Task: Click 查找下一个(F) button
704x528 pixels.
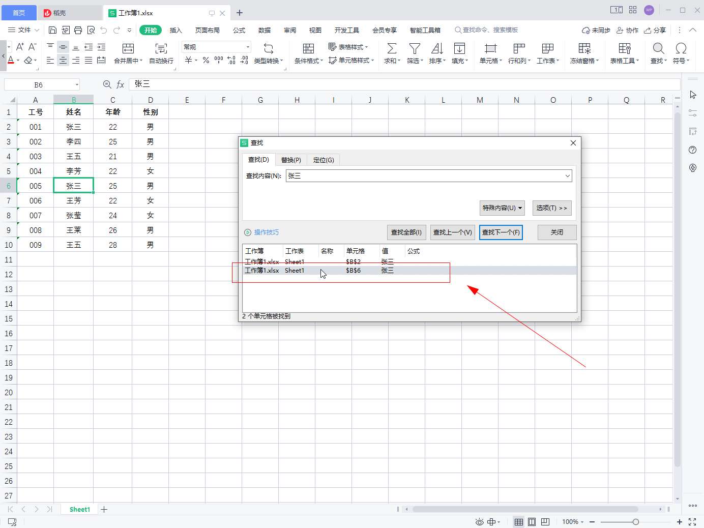Action: (501, 232)
